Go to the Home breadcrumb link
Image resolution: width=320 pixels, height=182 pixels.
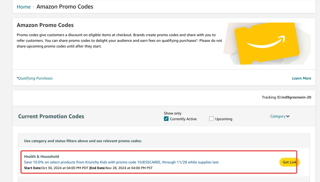[x=24, y=7]
